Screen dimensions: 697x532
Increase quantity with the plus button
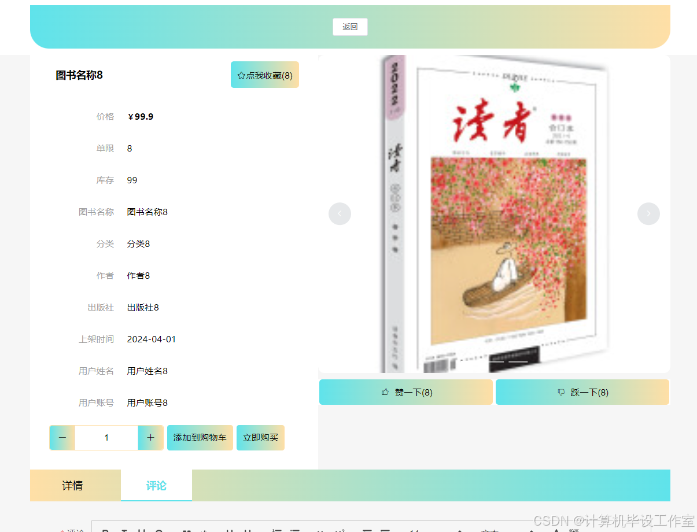click(150, 438)
